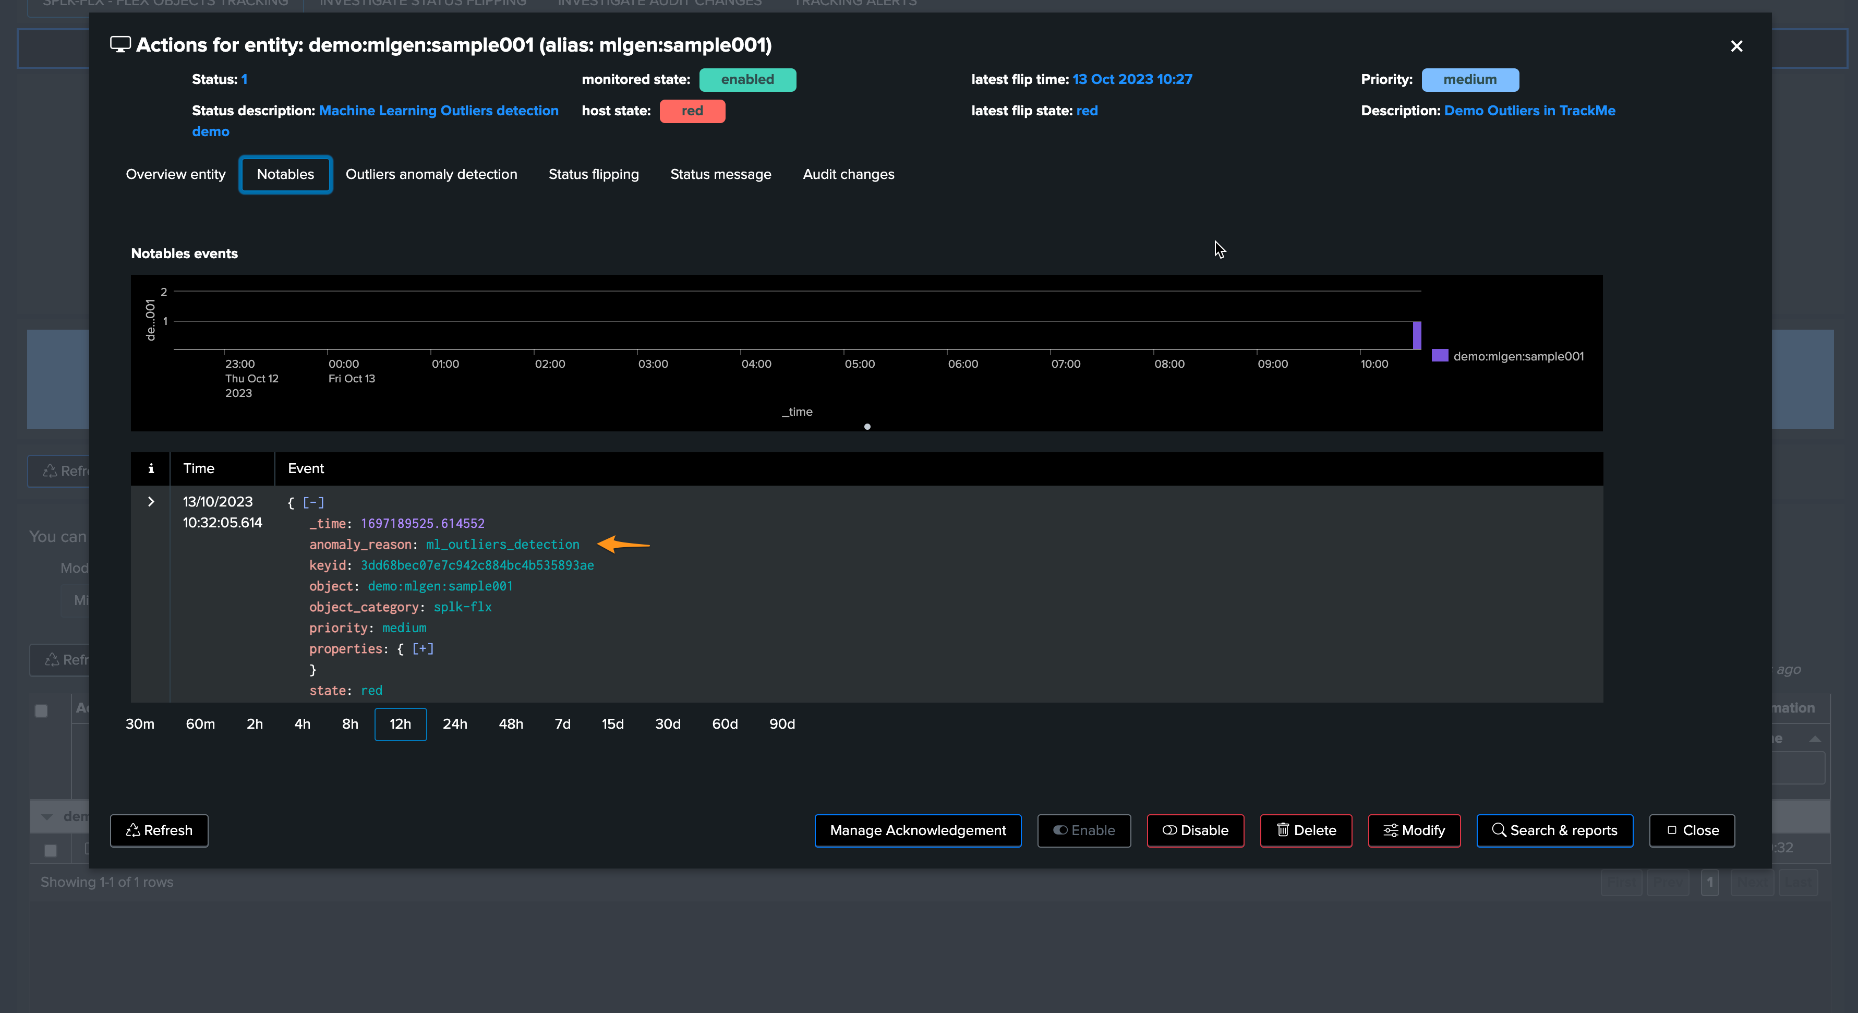The height and width of the screenshot is (1013, 1858).
Task: Click the square icon on Close button
Action: (x=1672, y=830)
